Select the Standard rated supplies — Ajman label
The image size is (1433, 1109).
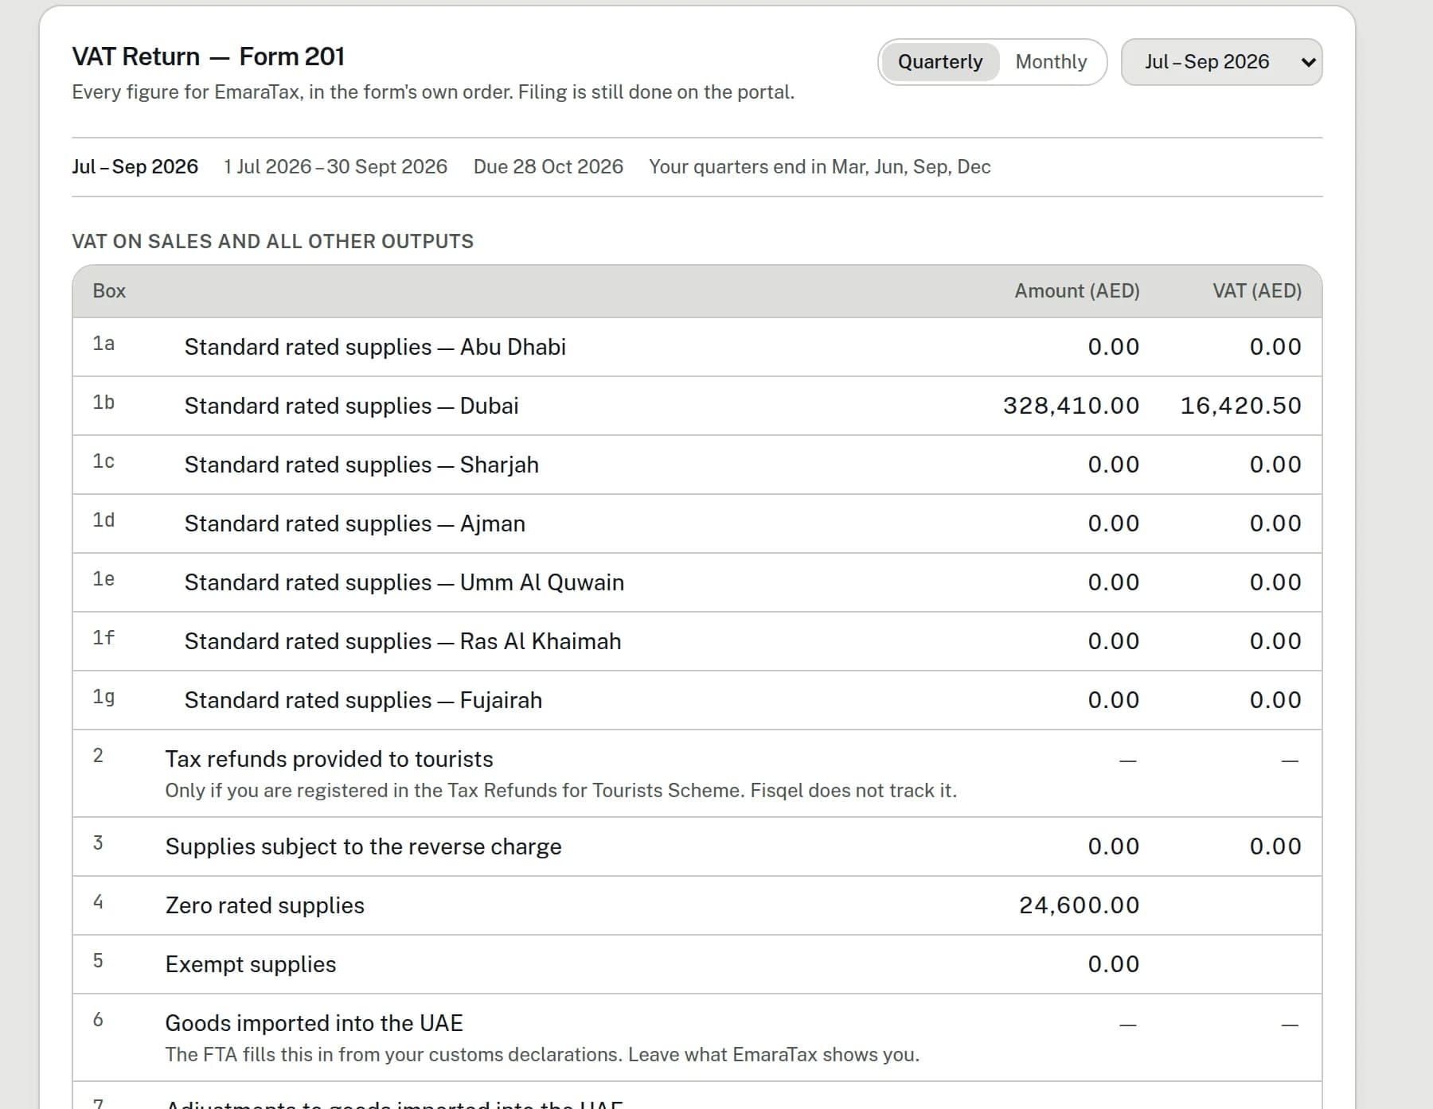point(354,523)
